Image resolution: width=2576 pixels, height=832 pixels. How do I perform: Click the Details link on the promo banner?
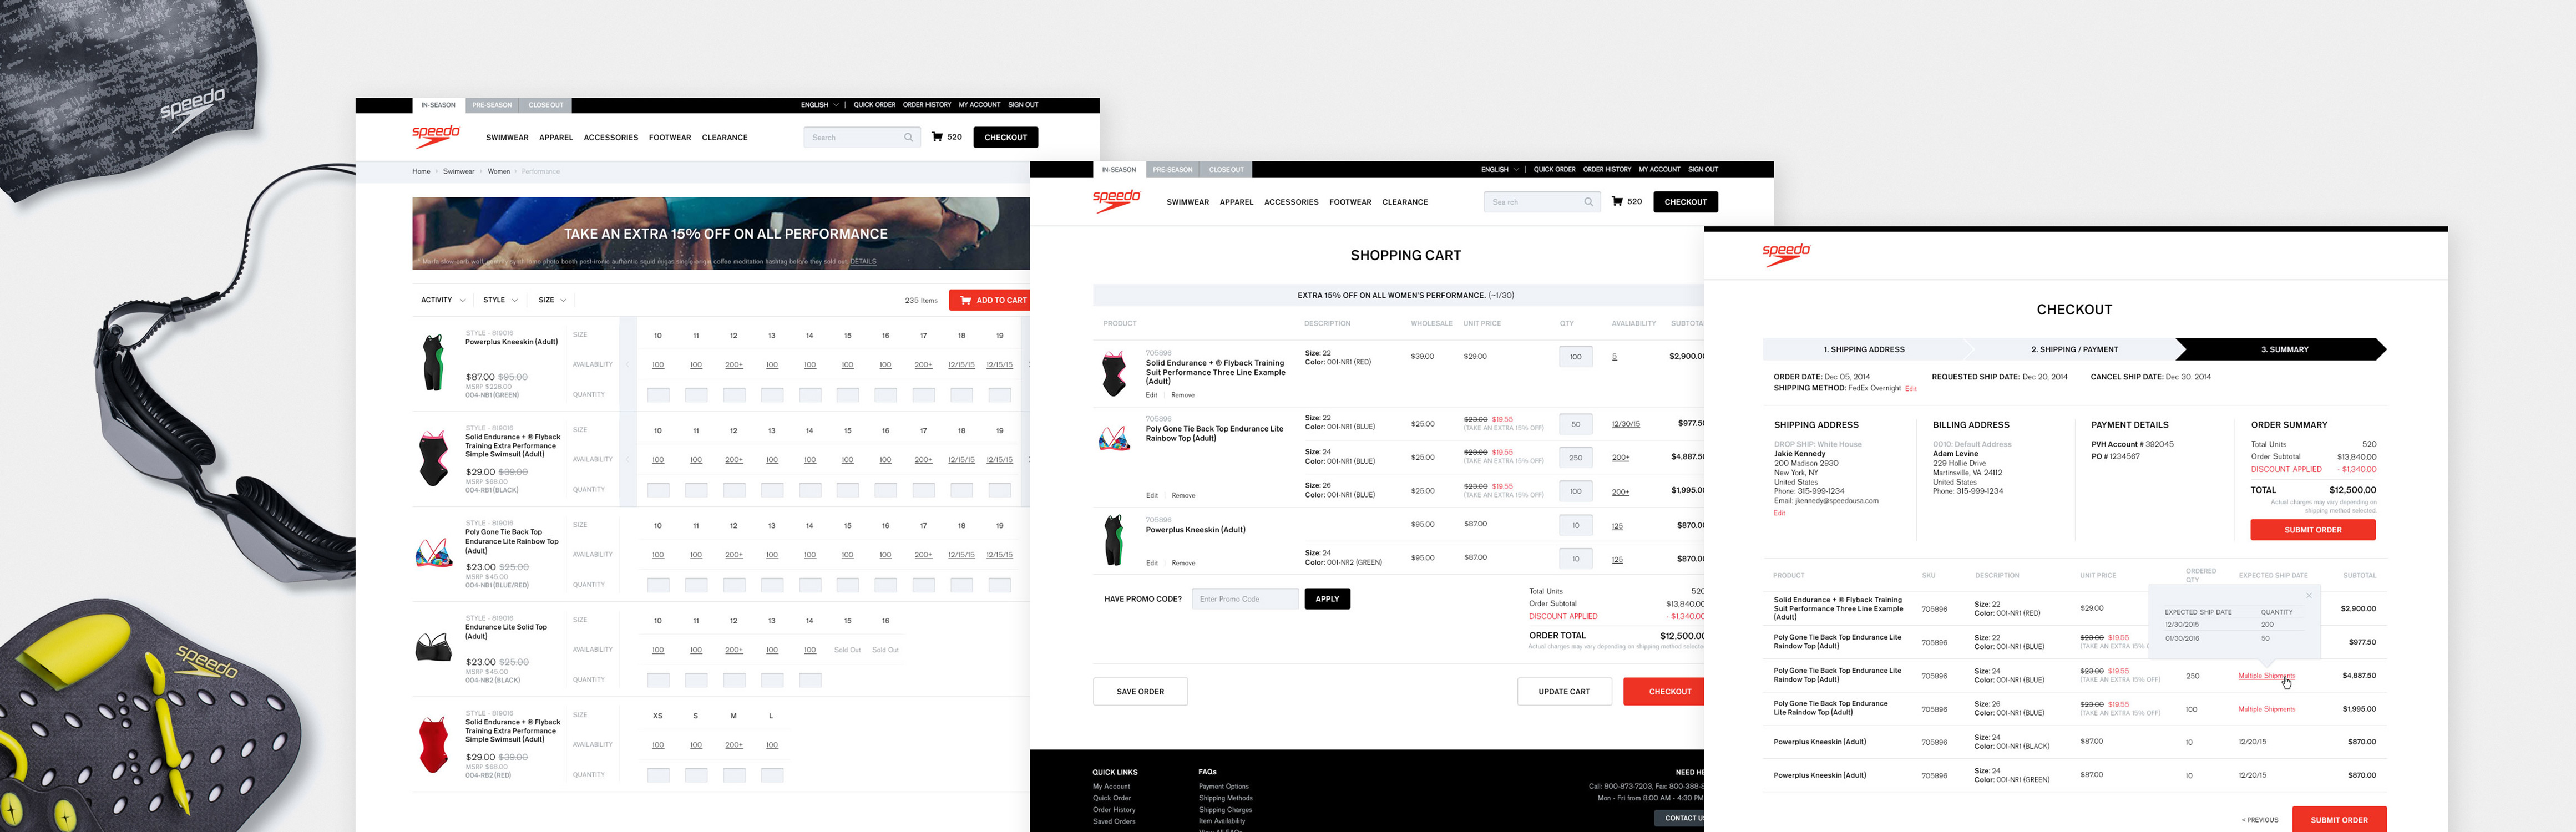point(863,262)
